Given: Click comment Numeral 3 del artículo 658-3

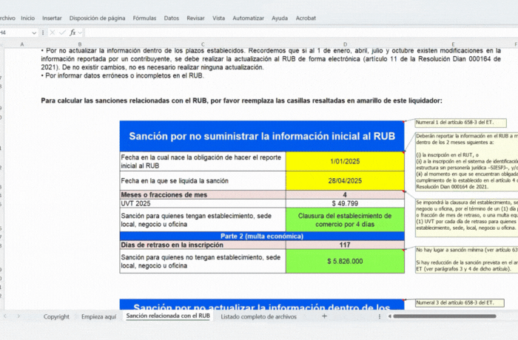Looking at the screenshot, I should [x=460, y=303].
